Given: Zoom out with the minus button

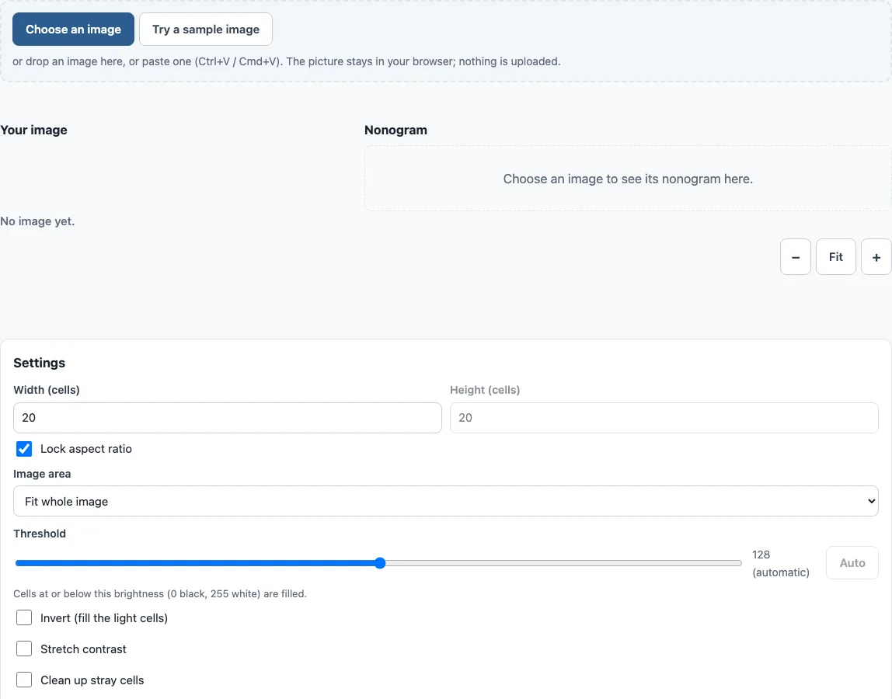Looking at the screenshot, I should coord(796,257).
